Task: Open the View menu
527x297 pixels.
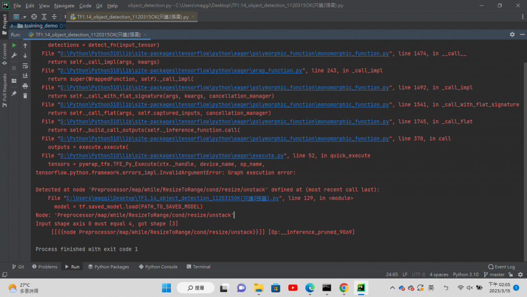Action: (44, 6)
